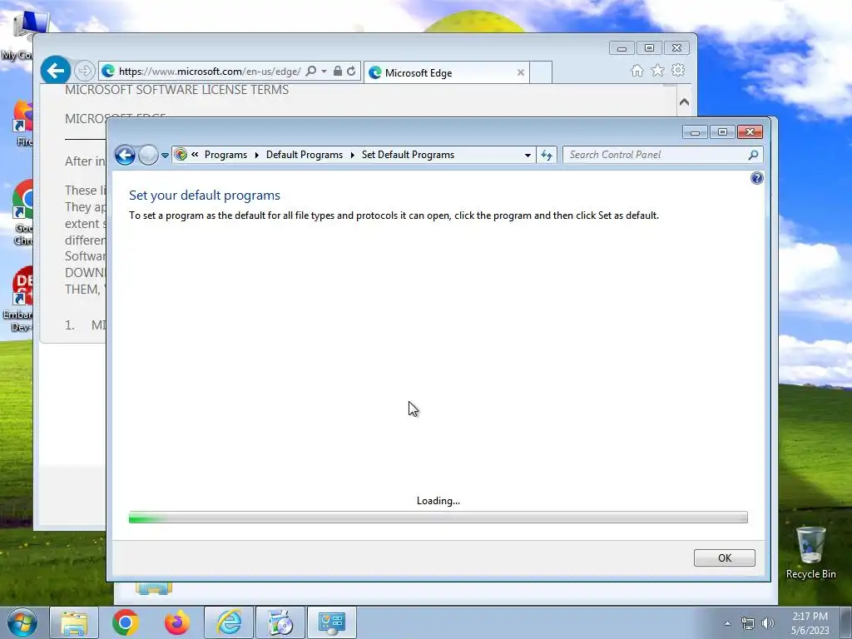Click the Control Panel address bar icon

[x=181, y=155]
